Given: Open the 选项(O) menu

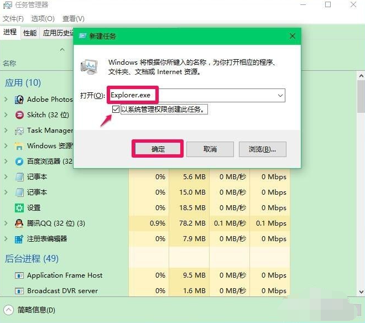Looking at the screenshot, I should point(43,19).
